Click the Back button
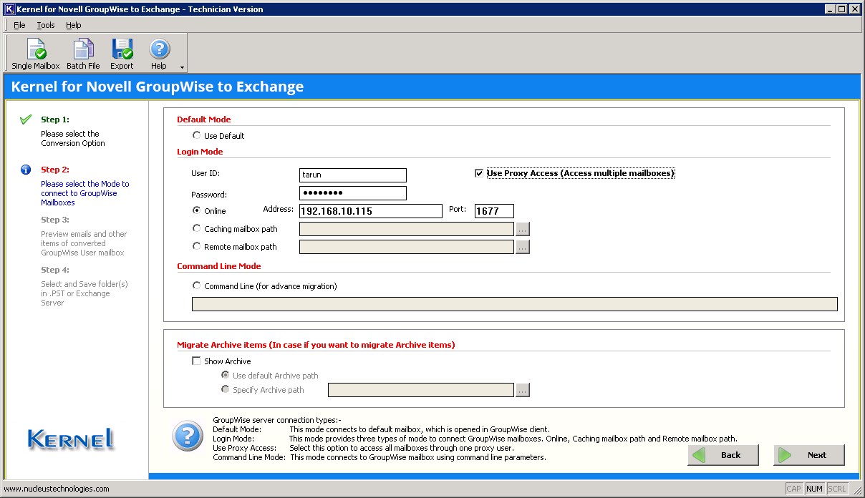The height and width of the screenshot is (498, 865). 723,455
